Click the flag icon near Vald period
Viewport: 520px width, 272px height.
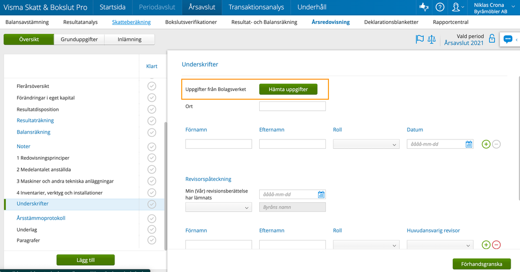click(x=420, y=40)
